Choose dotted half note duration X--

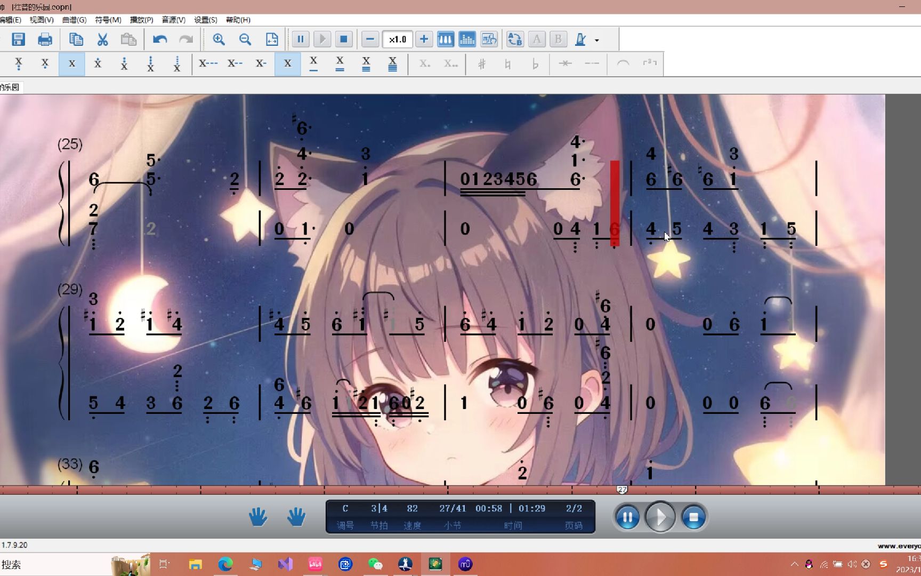(235, 63)
